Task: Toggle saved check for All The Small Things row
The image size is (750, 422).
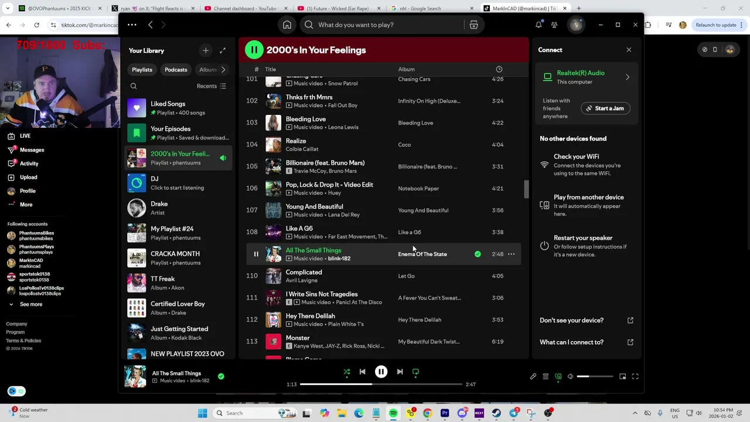Action: (x=478, y=254)
